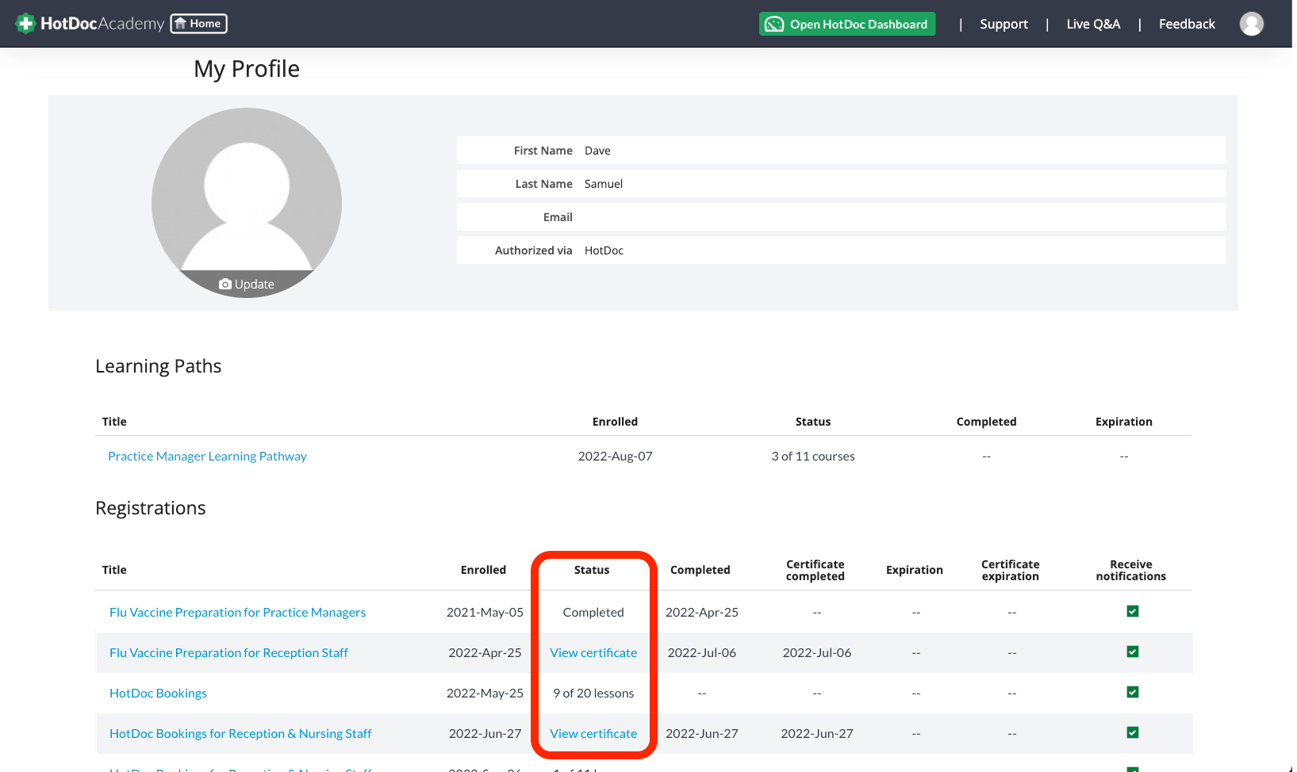Click the Completed status for Practice Managers

pyautogui.click(x=593, y=613)
